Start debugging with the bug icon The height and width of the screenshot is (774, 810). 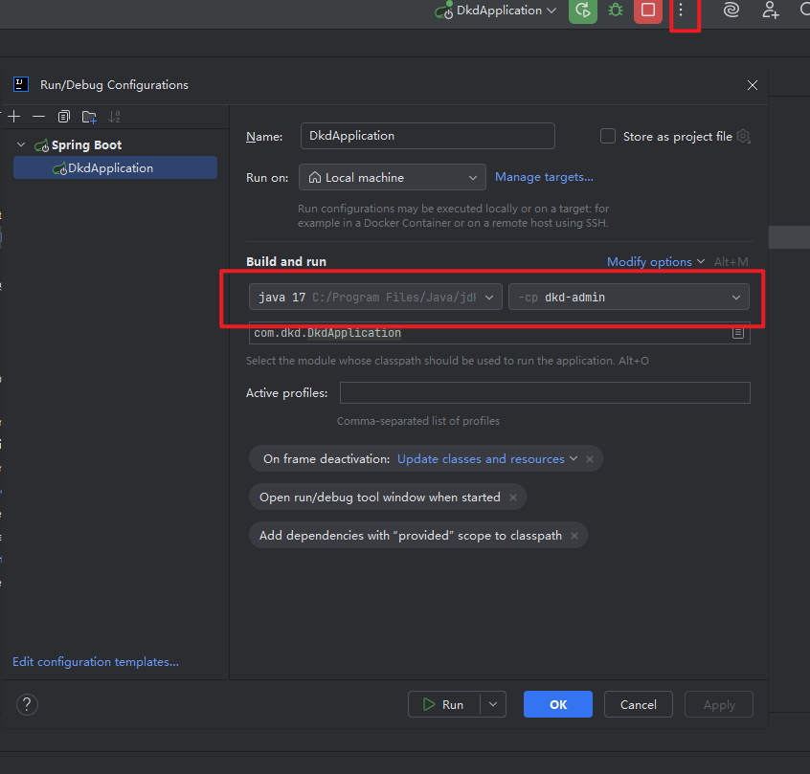tap(616, 11)
